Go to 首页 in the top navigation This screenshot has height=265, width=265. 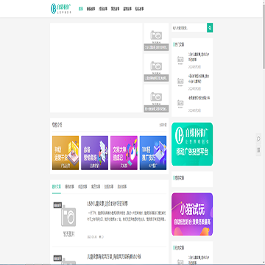(x=81, y=9)
